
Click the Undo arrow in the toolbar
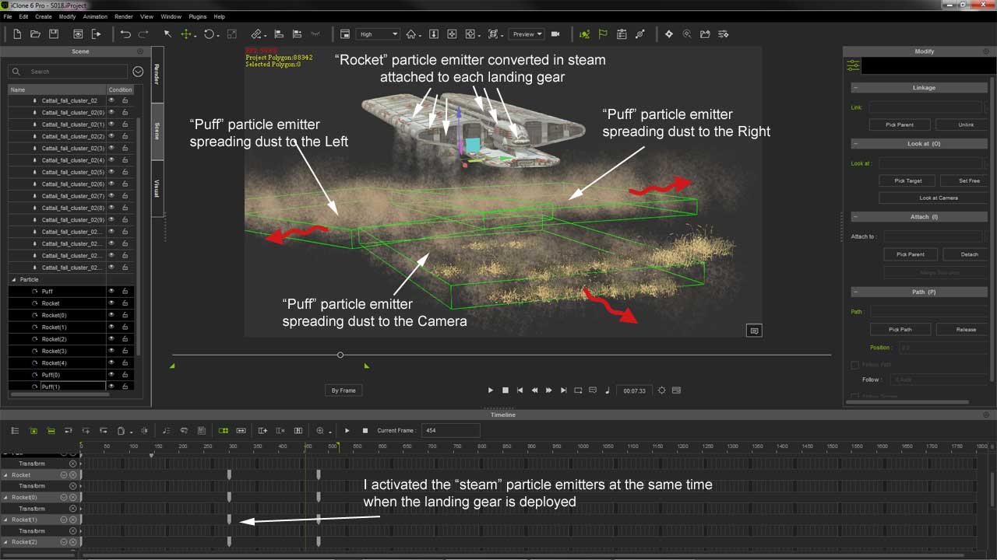pos(125,34)
